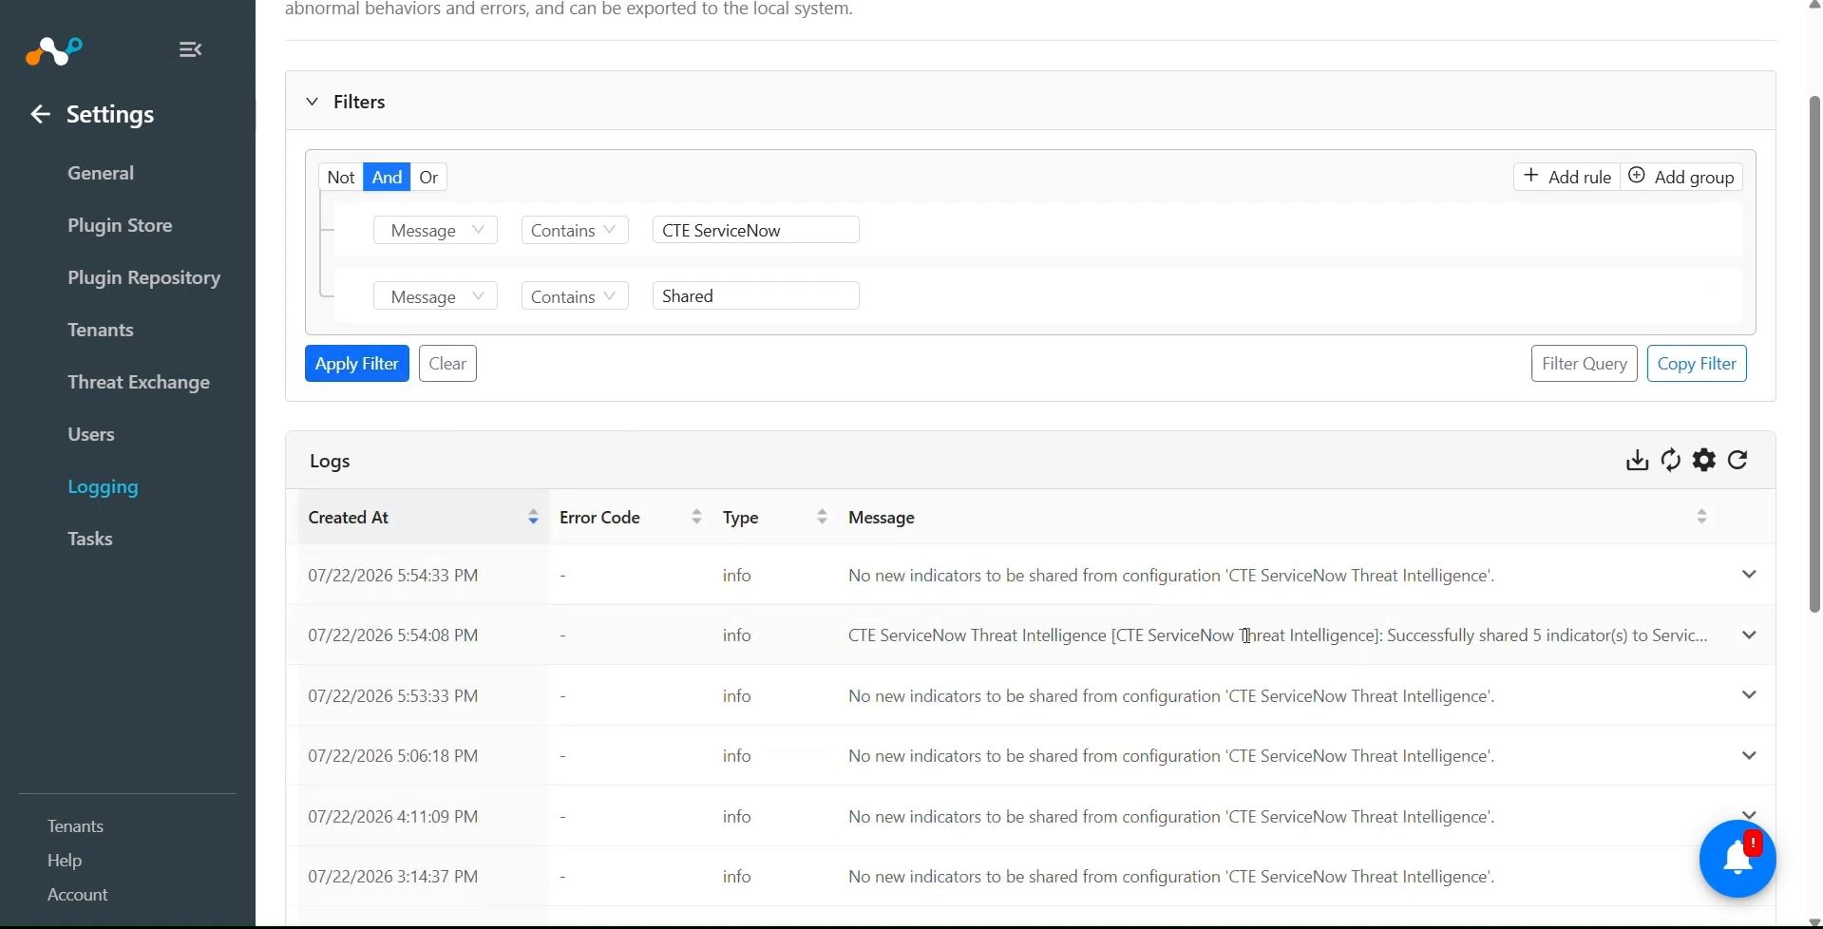This screenshot has height=929, width=1823.
Task: Open Threat Exchange settings
Action: coord(139,383)
